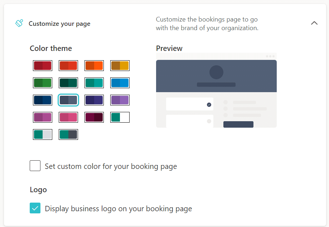The width and height of the screenshot is (329, 227).
Task: Pick the teal and dark gray theme
Action: [68, 134]
